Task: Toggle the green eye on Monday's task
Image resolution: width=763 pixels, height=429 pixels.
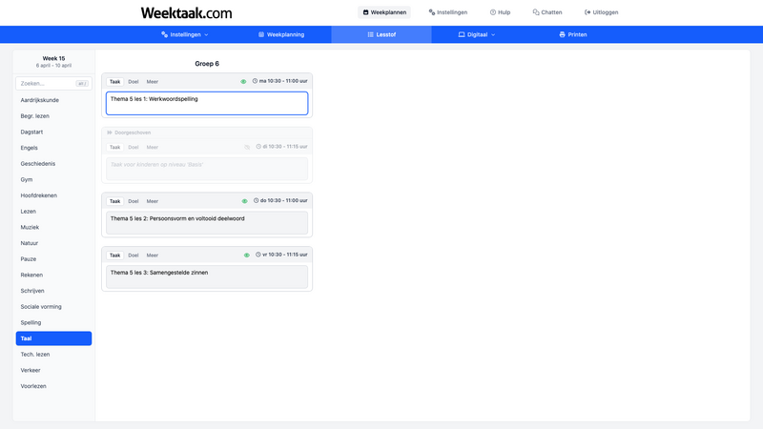Action: click(244, 82)
